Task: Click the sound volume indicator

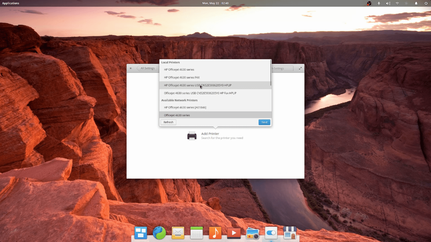Action: tap(388, 3)
